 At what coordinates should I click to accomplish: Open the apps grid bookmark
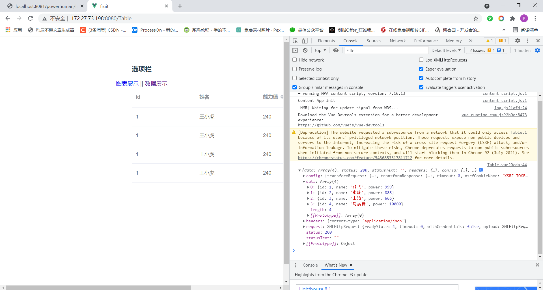pyautogui.click(x=14, y=30)
